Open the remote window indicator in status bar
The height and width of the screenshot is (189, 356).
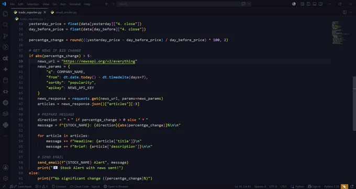(4, 186)
